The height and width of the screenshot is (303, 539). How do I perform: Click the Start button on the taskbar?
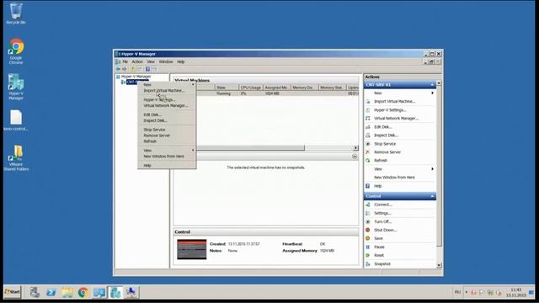pyautogui.click(x=13, y=292)
